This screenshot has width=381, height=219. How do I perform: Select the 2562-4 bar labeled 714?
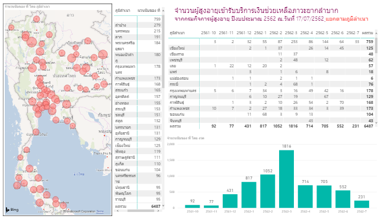tap(305, 197)
